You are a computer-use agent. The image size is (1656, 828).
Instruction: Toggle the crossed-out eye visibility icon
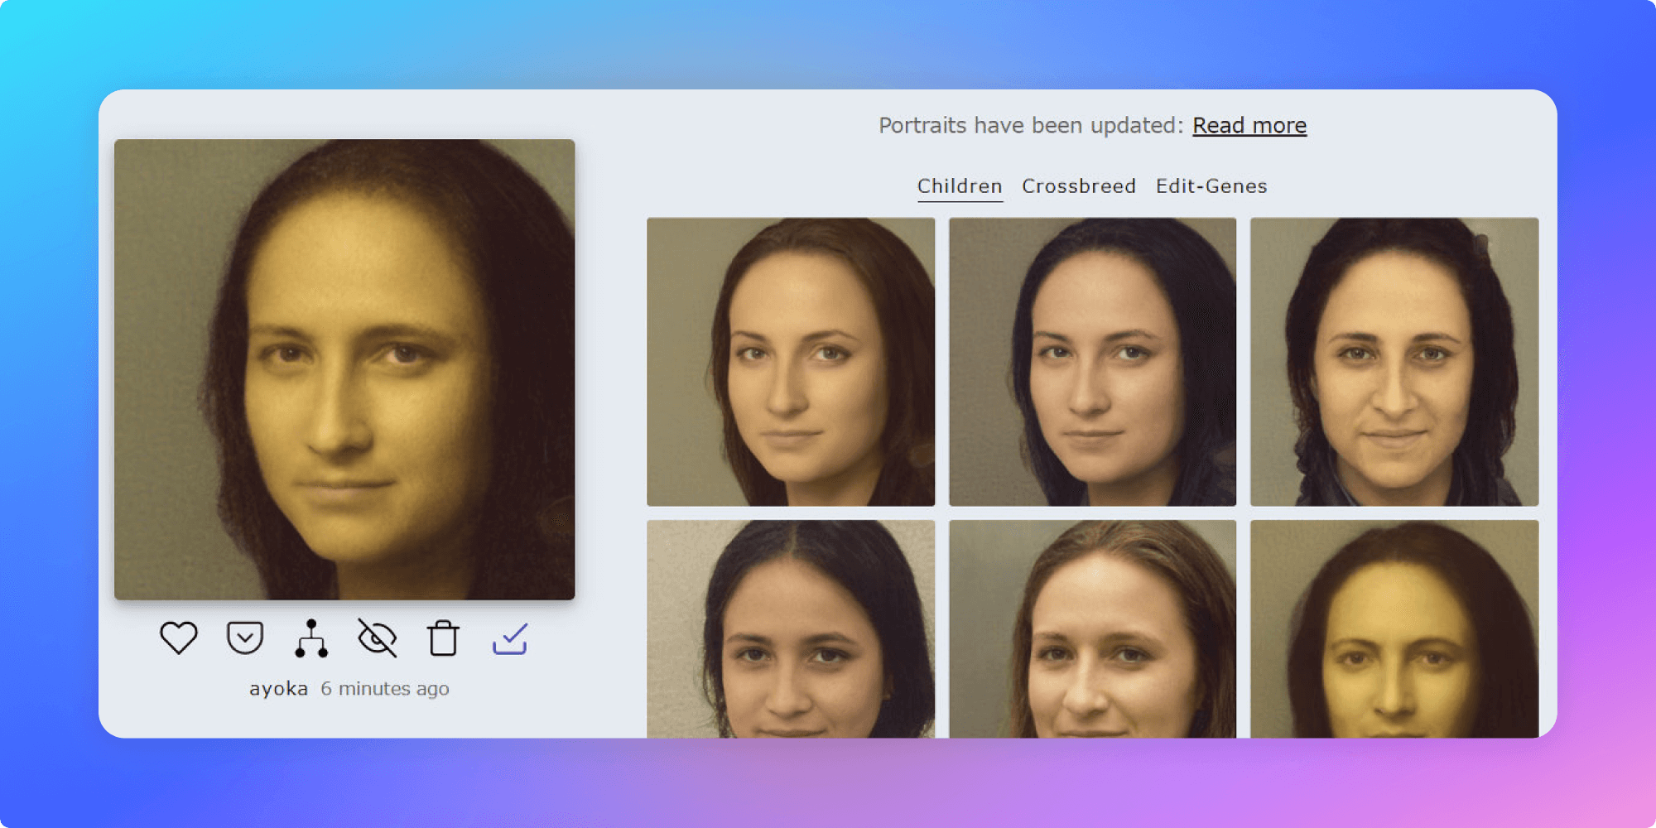(378, 638)
